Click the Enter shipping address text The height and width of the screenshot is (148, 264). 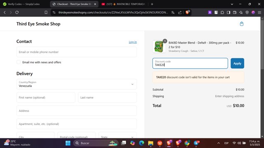coord(229,96)
